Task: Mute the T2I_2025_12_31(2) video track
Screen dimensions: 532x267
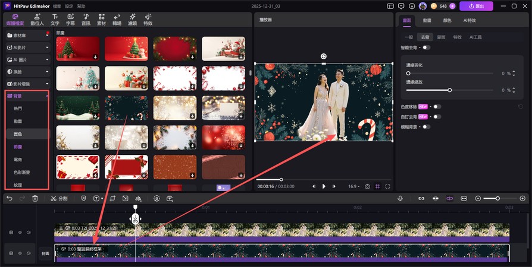Action: (x=29, y=233)
